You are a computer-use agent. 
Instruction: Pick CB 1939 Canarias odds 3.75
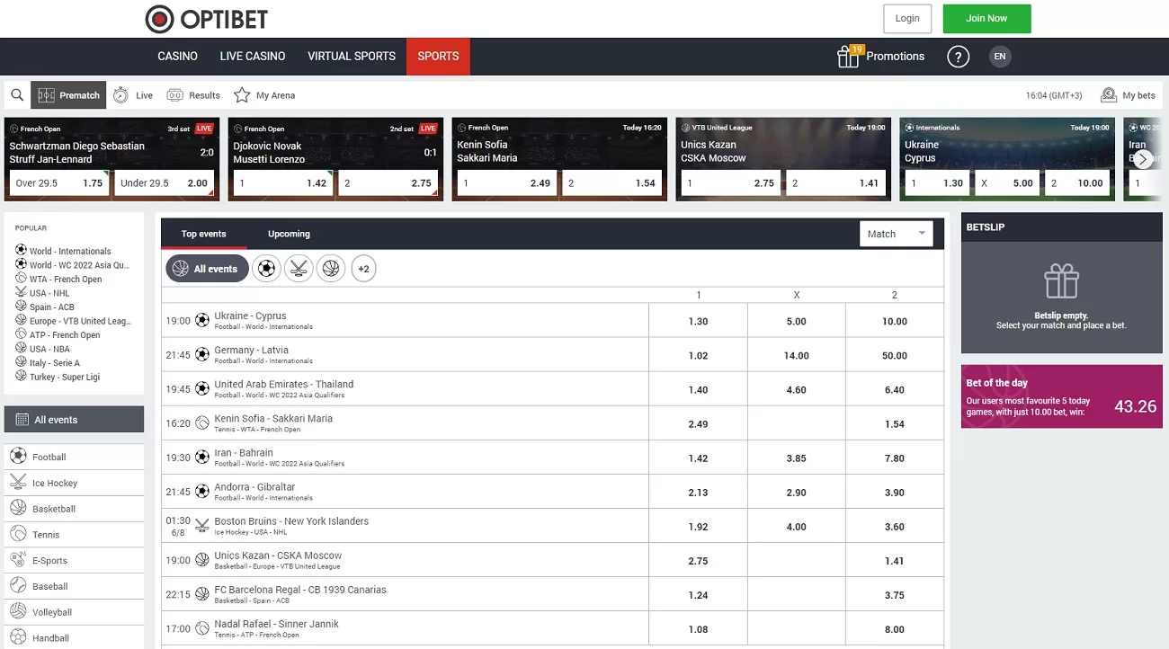[x=895, y=594]
